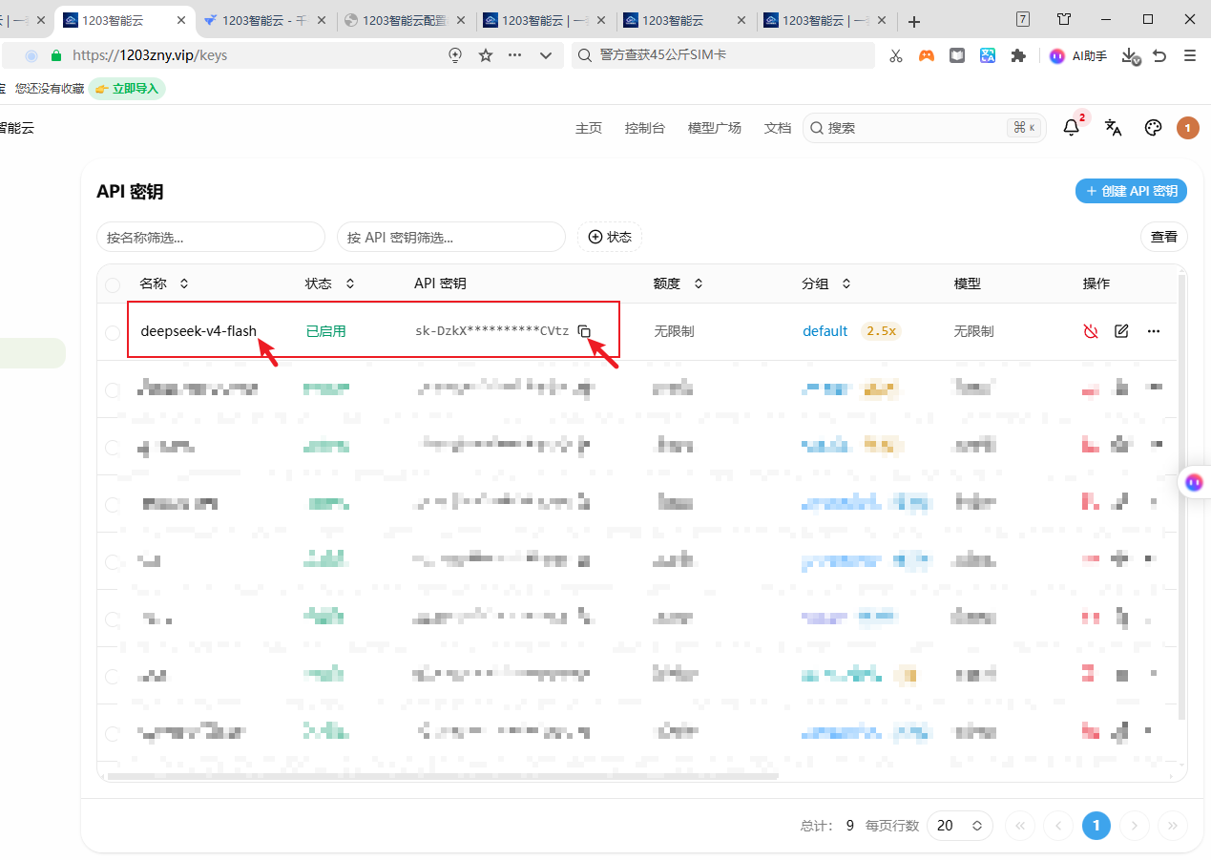Screen dimensions: 1211x861
Task: Open more actions for deepseek-v4-flash
Action: 1154,331
